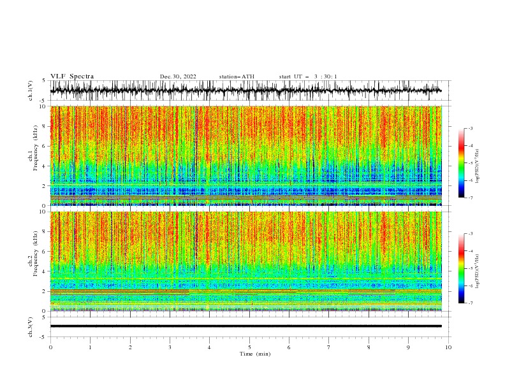Click the ch.1 voltage waveform trace
The width and height of the screenshot is (505, 390).
[245, 90]
